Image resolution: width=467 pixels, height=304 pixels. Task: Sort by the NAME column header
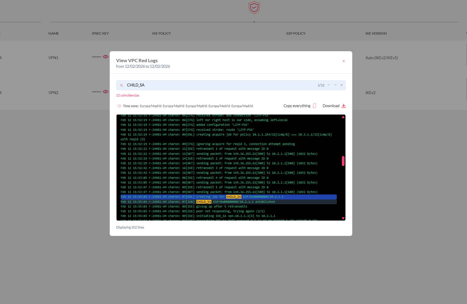54,33
